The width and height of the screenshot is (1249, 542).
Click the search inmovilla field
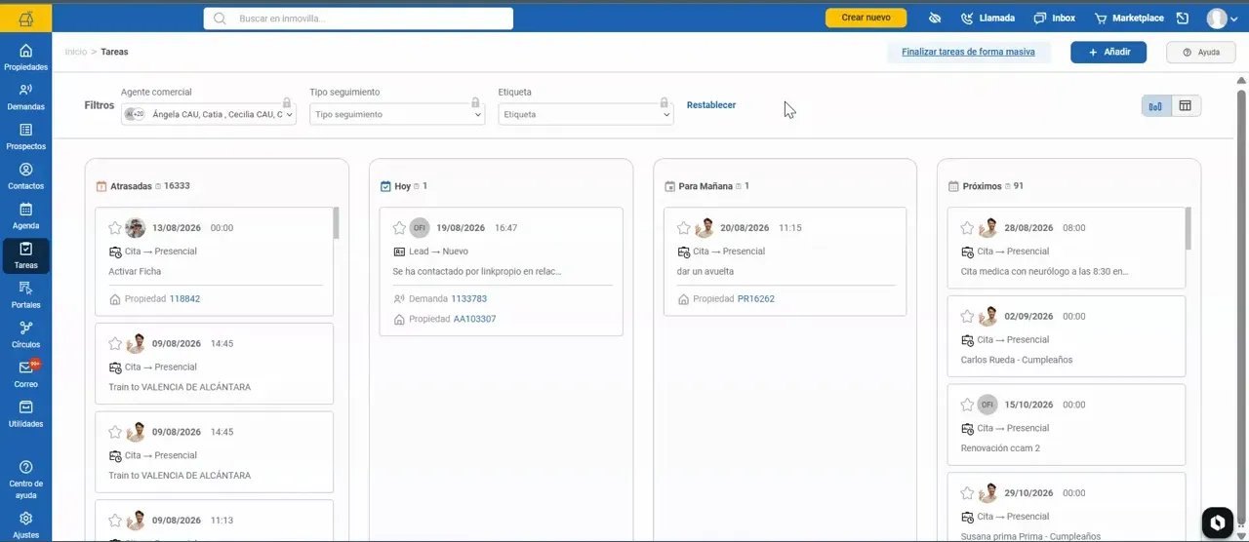pos(358,19)
